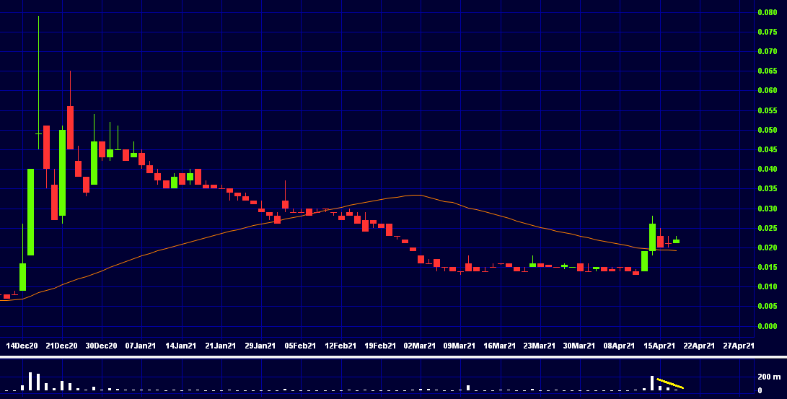The image size is (787, 399).
Task: Select the 0.060 price level label
Action: (767, 91)
